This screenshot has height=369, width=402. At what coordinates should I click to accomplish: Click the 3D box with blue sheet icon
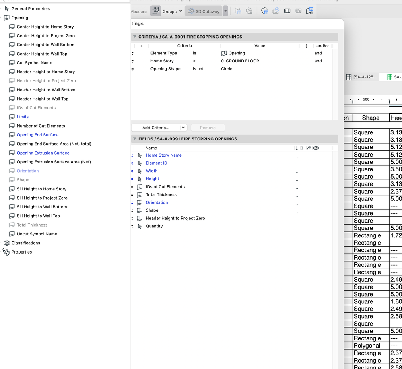pos(310,11)
